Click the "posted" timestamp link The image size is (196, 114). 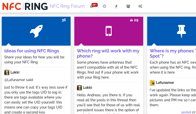(x=186, y=112)
